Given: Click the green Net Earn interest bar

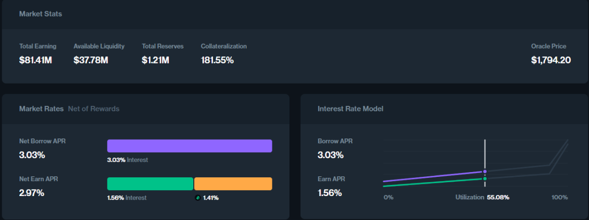Looking at the screenshot, I should tap(150, 184).
